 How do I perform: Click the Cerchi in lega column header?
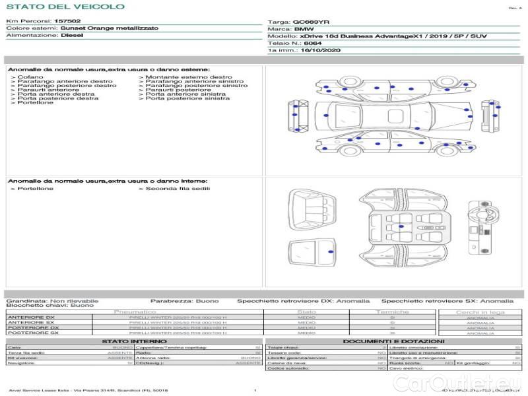(480, 312)
